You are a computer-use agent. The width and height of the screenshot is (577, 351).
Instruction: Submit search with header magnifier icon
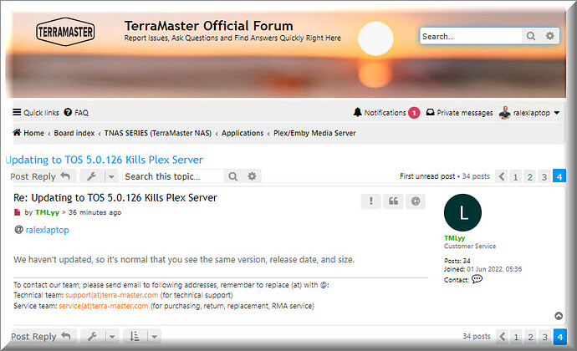tap(531, 36)
